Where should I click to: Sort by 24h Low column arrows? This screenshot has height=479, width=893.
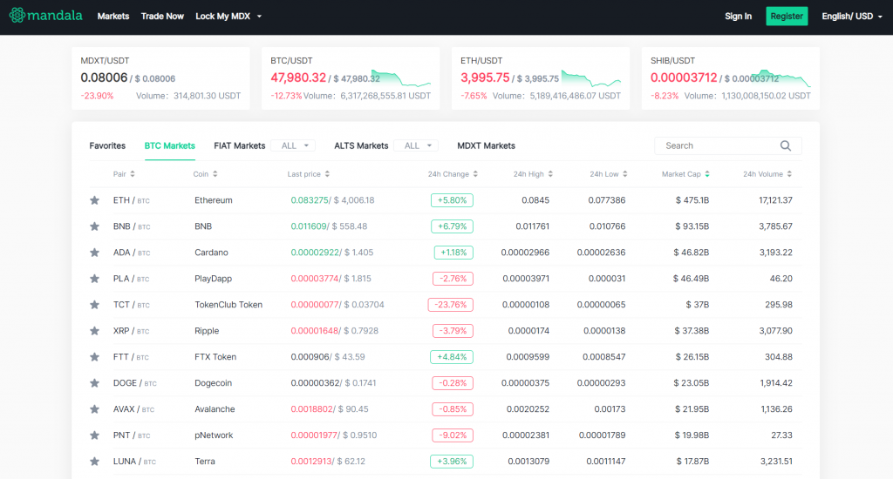(624, 174)
